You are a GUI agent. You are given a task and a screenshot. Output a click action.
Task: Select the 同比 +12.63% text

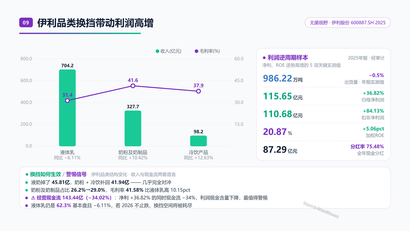(x=198, y=158)
